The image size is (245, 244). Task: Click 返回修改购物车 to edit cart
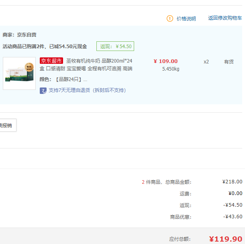click(225, 18)
